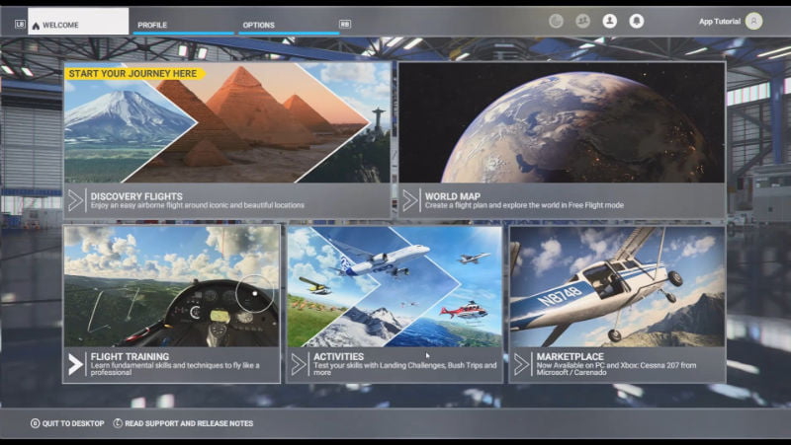Click the Marketplace Cessna 207 description

tap(616, 368)
